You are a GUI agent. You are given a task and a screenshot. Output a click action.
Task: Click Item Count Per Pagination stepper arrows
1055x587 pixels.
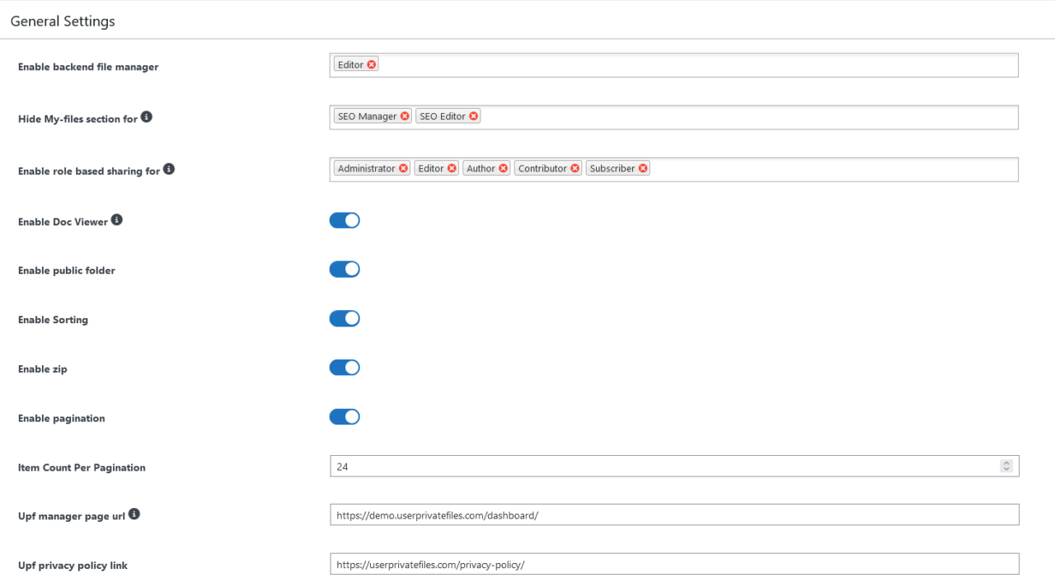(1006, 466)
